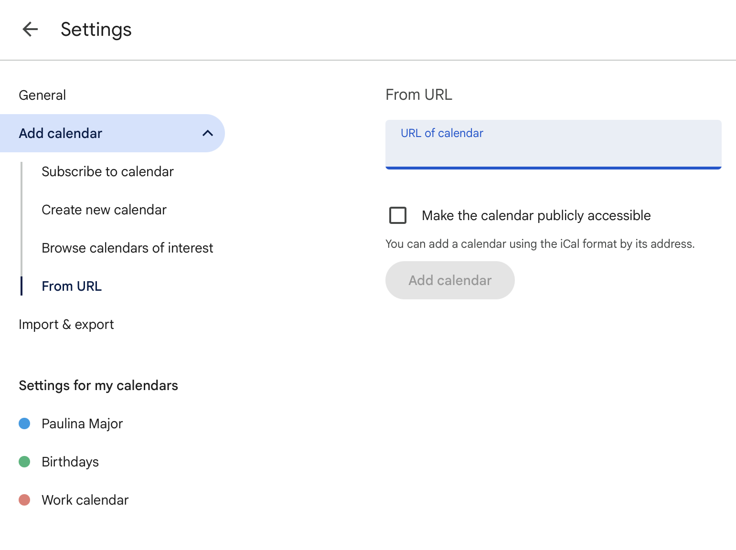Select the red circle for Work calendar

pyautogui.click(x=24, y=500)
